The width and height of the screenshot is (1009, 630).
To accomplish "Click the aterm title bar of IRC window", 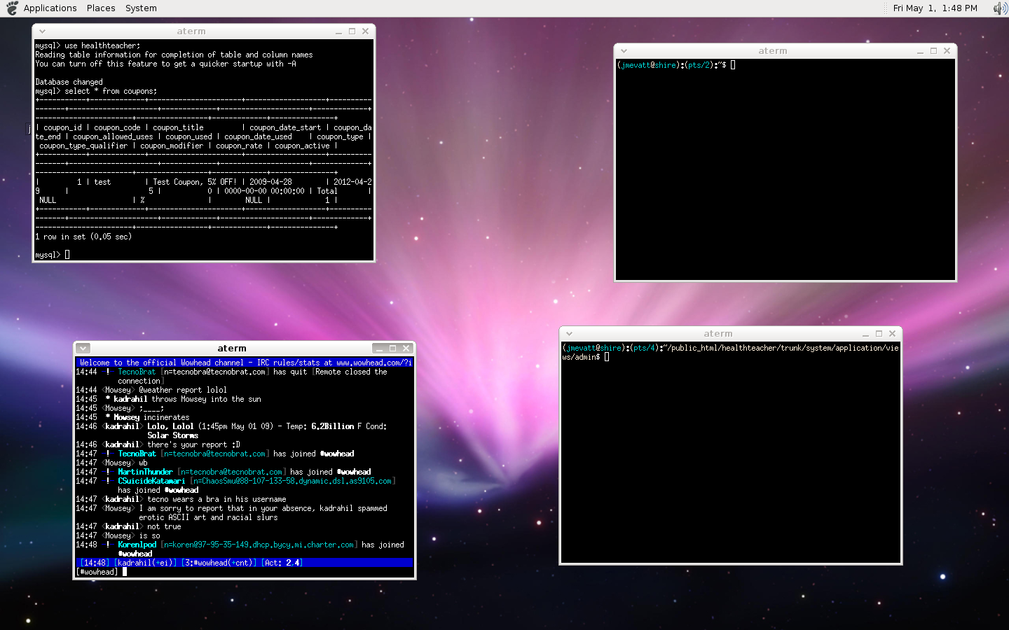I will point(231,349).
